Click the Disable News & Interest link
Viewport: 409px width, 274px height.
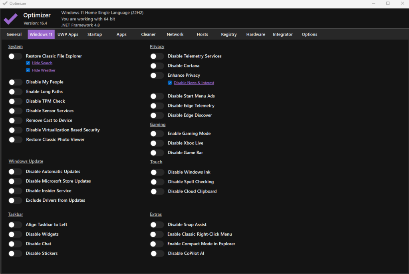pos(194,83)
